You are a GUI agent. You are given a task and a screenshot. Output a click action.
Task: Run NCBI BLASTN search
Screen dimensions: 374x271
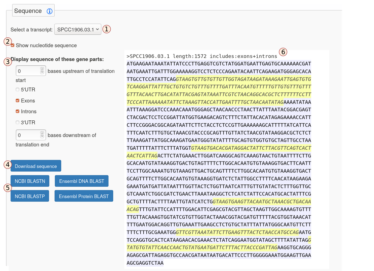click(30, 181)
